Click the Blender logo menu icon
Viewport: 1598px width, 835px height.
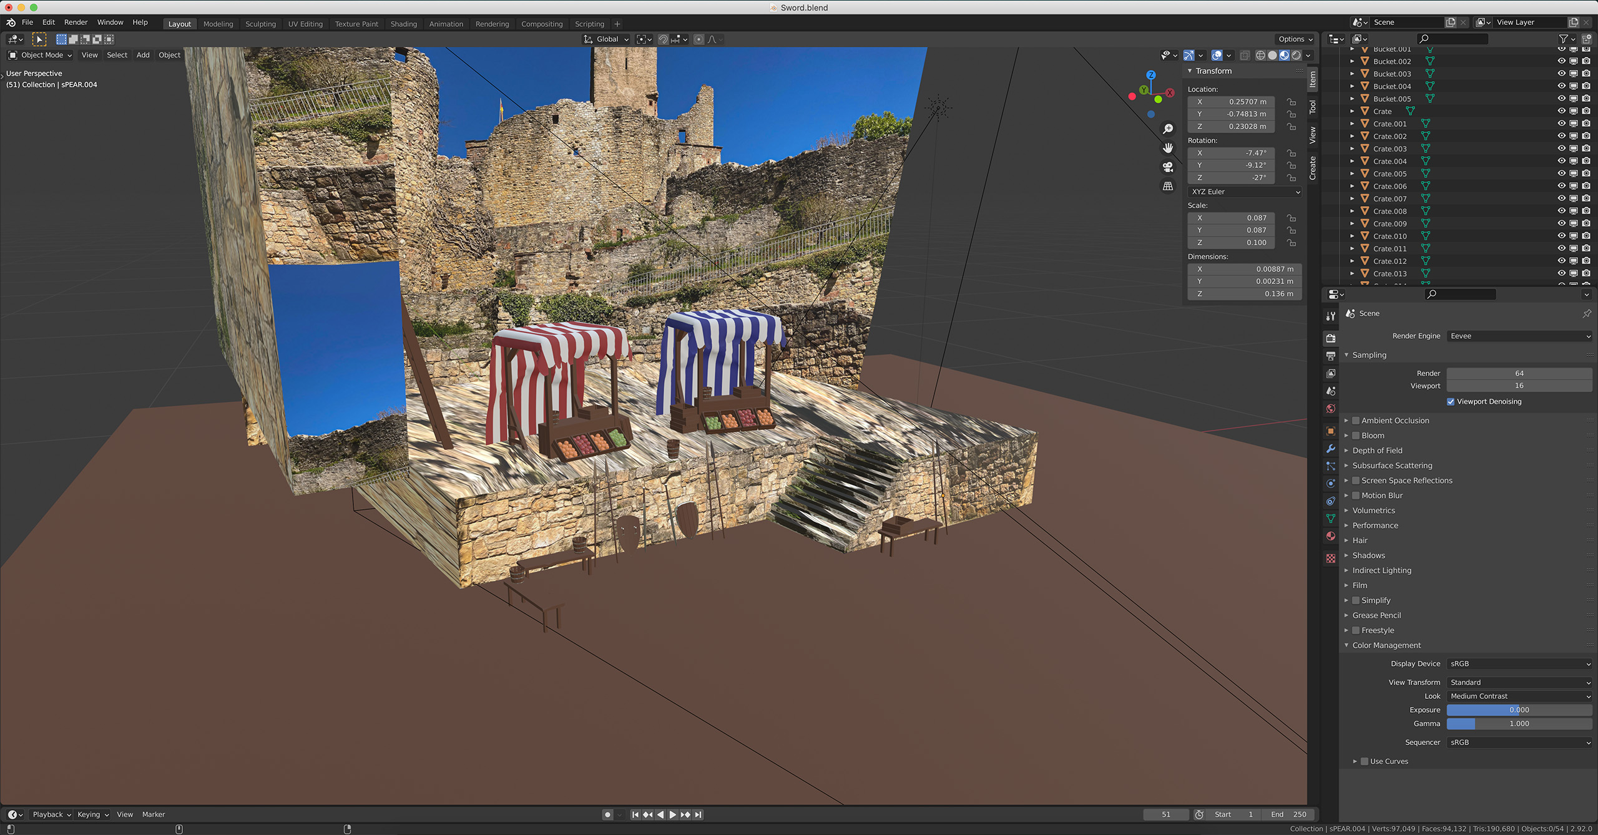coord(11,22)
